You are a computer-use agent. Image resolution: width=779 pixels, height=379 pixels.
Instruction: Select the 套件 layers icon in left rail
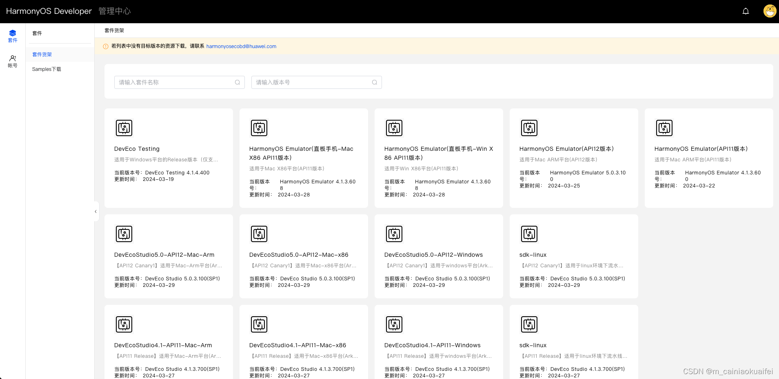13,33
